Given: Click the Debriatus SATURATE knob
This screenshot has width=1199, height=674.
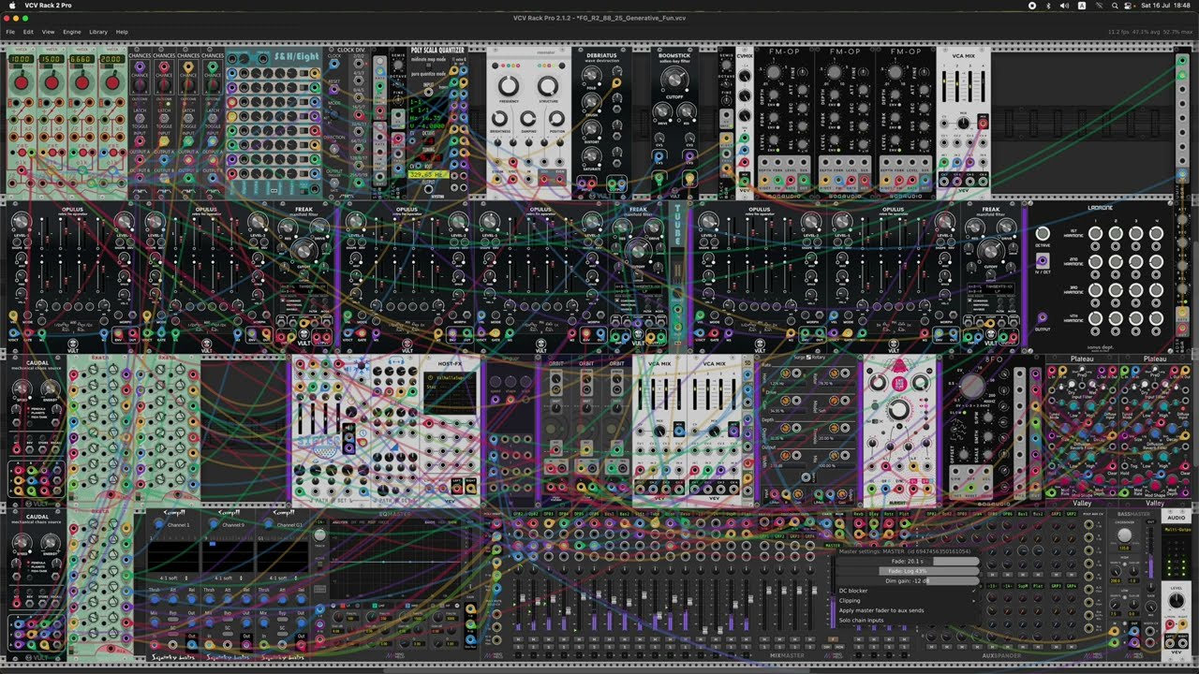Looking at the screenshot, I should [591, 155].
